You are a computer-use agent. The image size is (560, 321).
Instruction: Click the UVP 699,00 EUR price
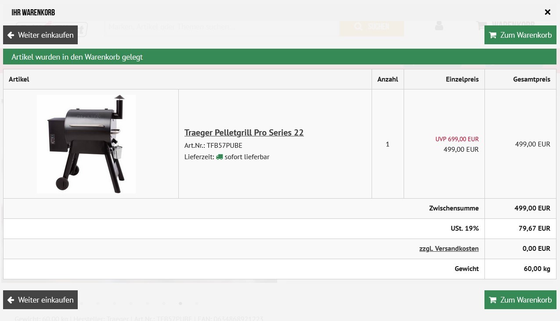[457, 139]
